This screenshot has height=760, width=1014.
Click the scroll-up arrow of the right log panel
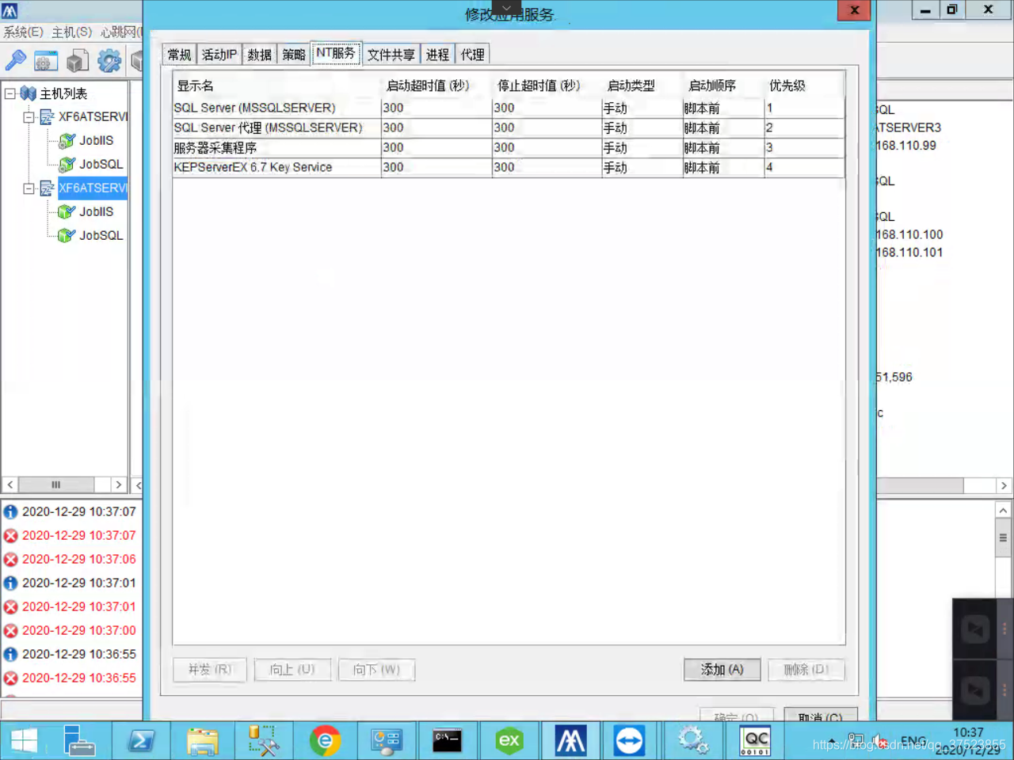[x=1003, y=511]
